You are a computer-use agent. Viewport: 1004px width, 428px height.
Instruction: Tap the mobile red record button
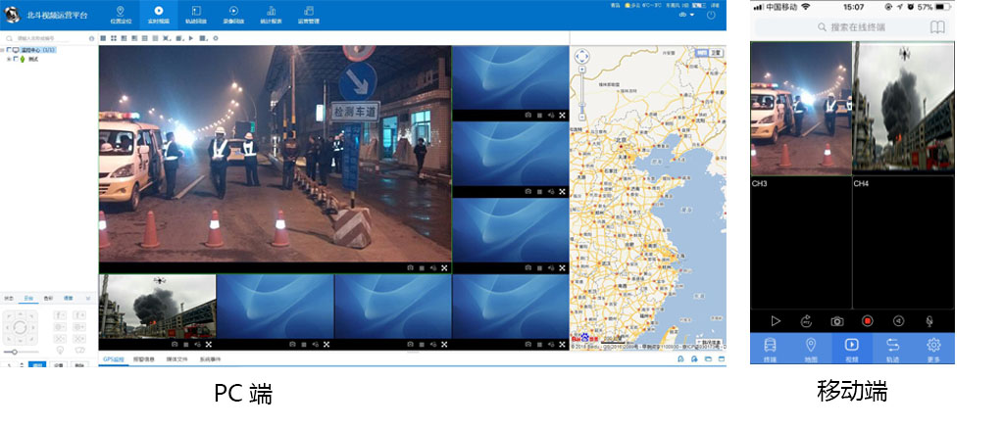(x=868, y=321)
